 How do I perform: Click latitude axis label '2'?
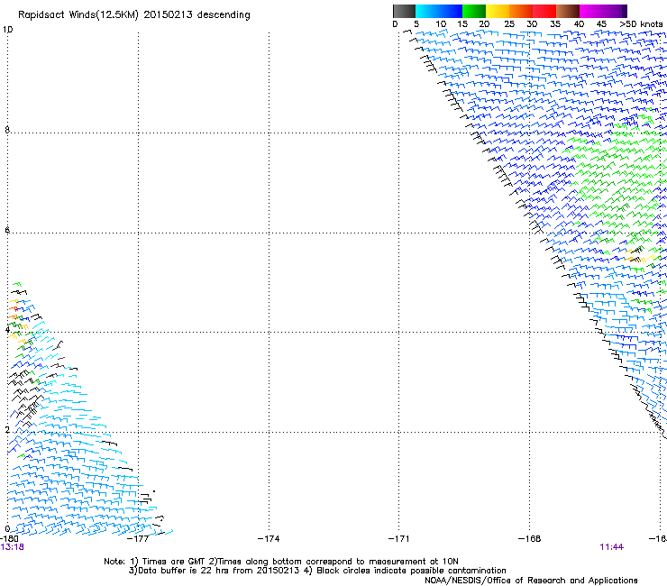pyautogui.click(x=7, y=430)
